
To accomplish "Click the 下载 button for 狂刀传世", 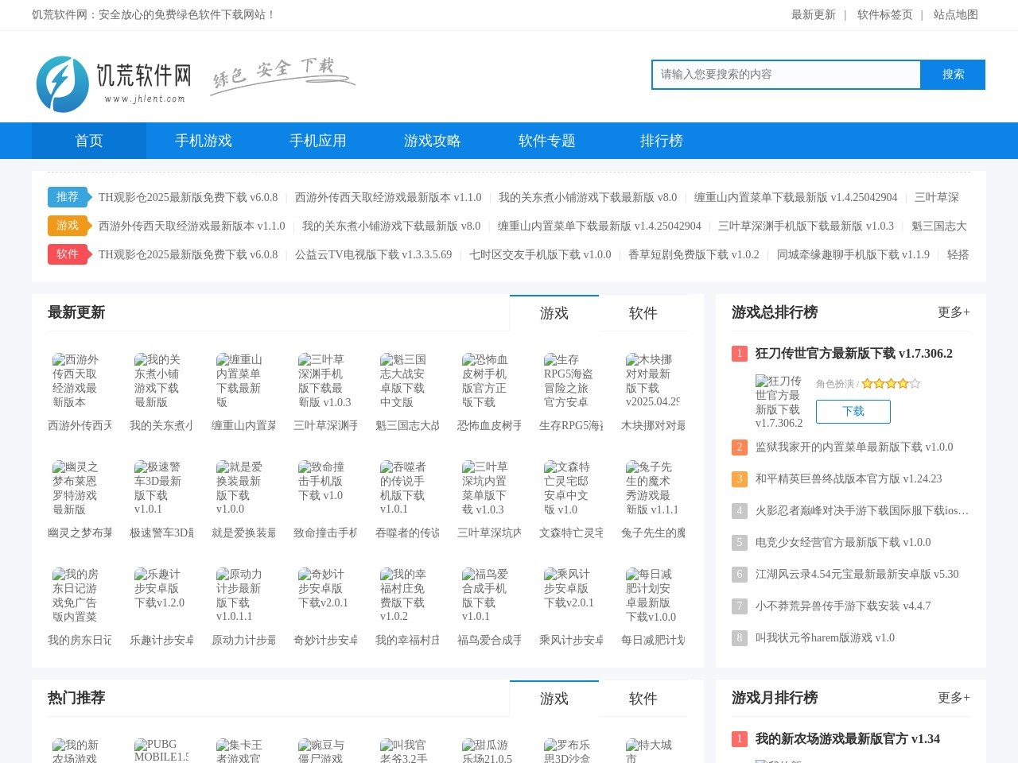I will pyautogui.click(x=853, y=412).
